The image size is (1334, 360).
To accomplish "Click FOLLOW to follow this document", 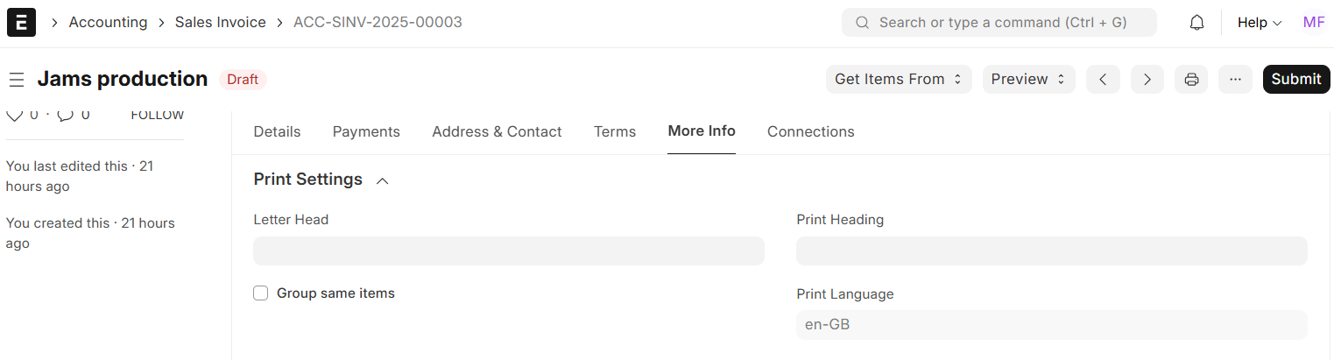I will [158, 115].
